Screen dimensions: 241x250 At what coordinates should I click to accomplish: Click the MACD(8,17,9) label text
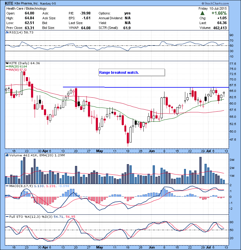pyautogui.click(x=21, y=186)
